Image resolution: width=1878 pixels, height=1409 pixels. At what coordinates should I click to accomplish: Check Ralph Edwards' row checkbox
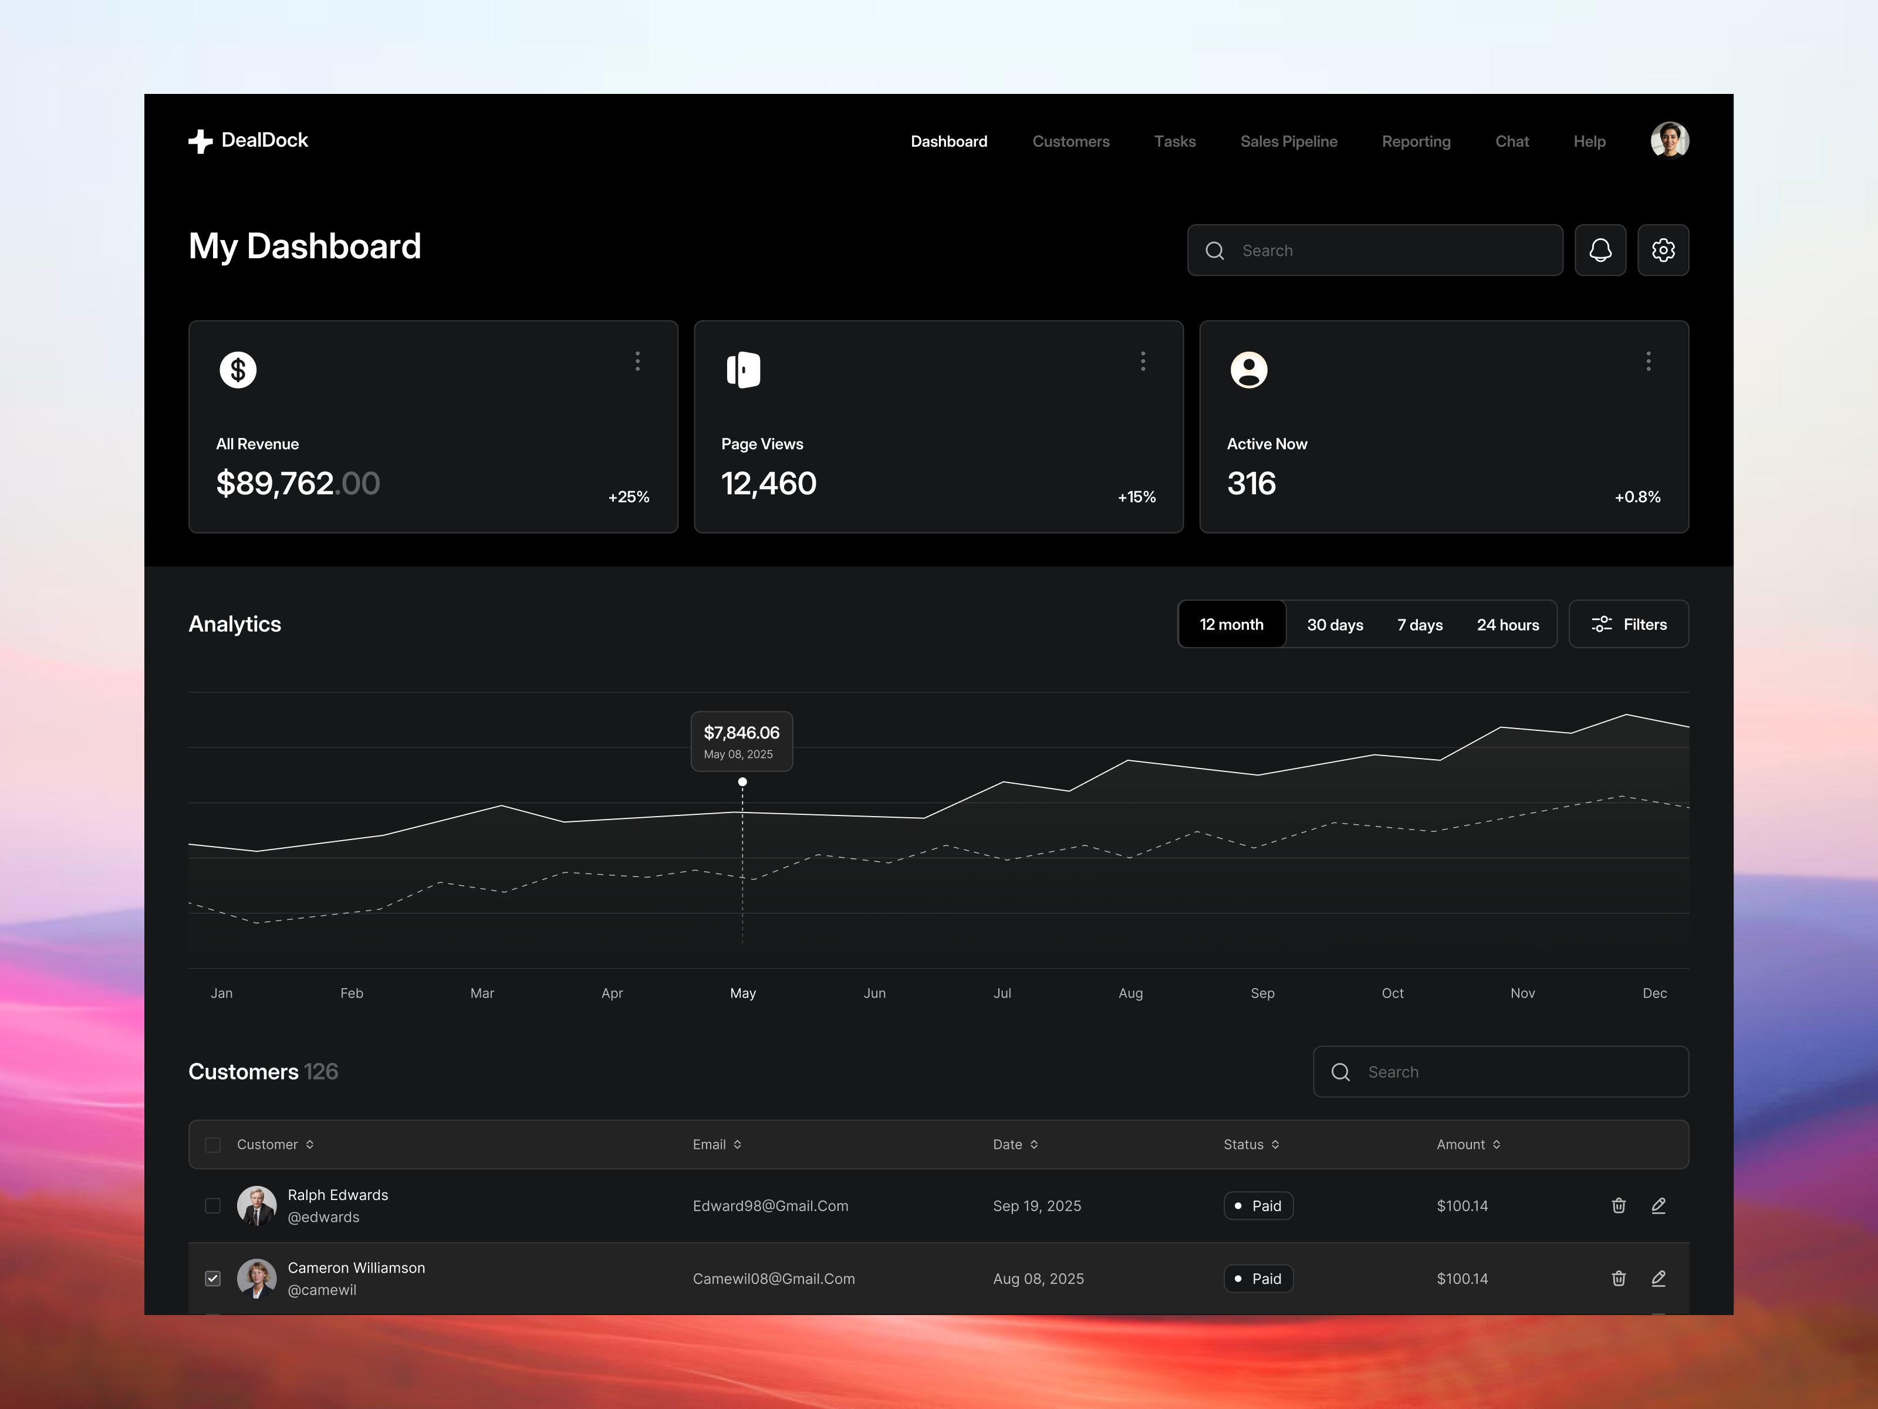pyautogui.click(x=212, y=1205)
